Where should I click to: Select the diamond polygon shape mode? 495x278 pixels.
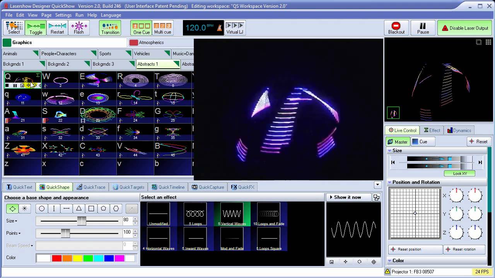tap(13, 208)
